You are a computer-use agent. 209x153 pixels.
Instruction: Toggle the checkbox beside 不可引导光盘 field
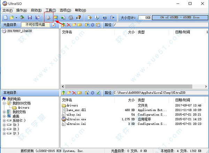tap(54, 25)
